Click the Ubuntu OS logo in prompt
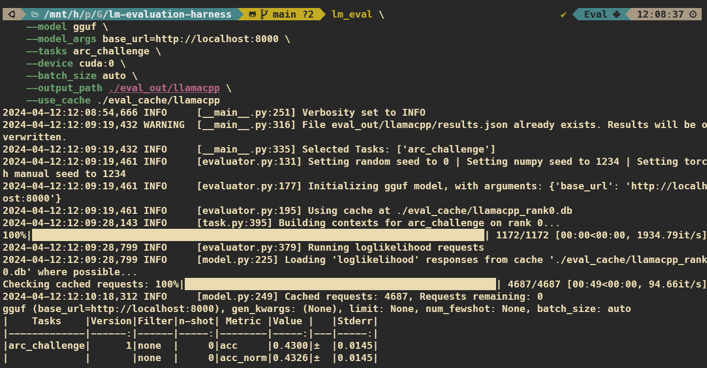707x368 pixels. coord(12,14)
